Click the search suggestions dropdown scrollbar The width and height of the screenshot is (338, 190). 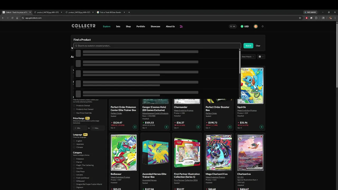[240, 62]
